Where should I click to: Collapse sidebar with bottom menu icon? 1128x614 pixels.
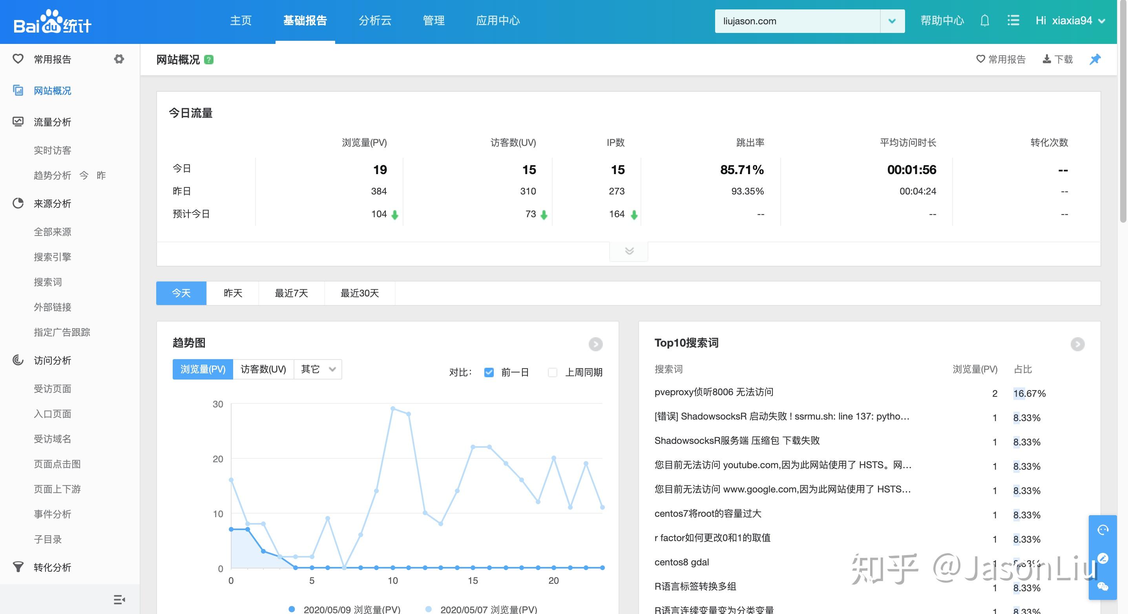click(x=119, y=599)
